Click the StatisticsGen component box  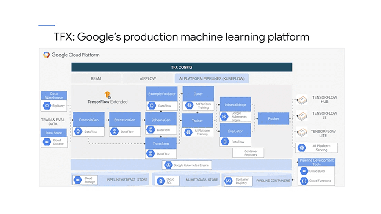click(124, 120)
